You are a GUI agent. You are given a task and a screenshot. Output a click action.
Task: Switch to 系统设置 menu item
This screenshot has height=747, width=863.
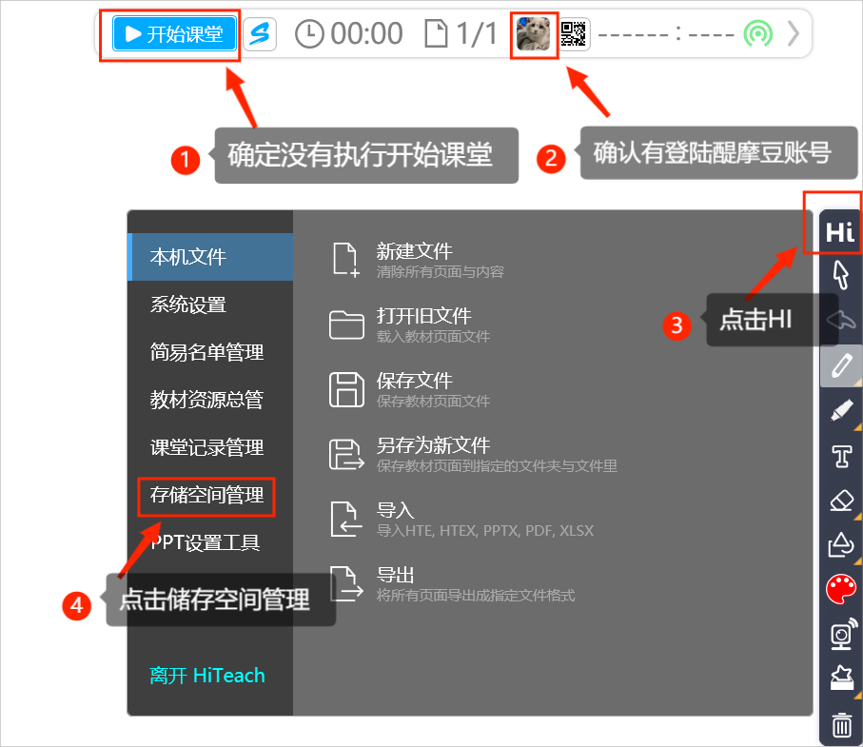[x=188, y=305]
